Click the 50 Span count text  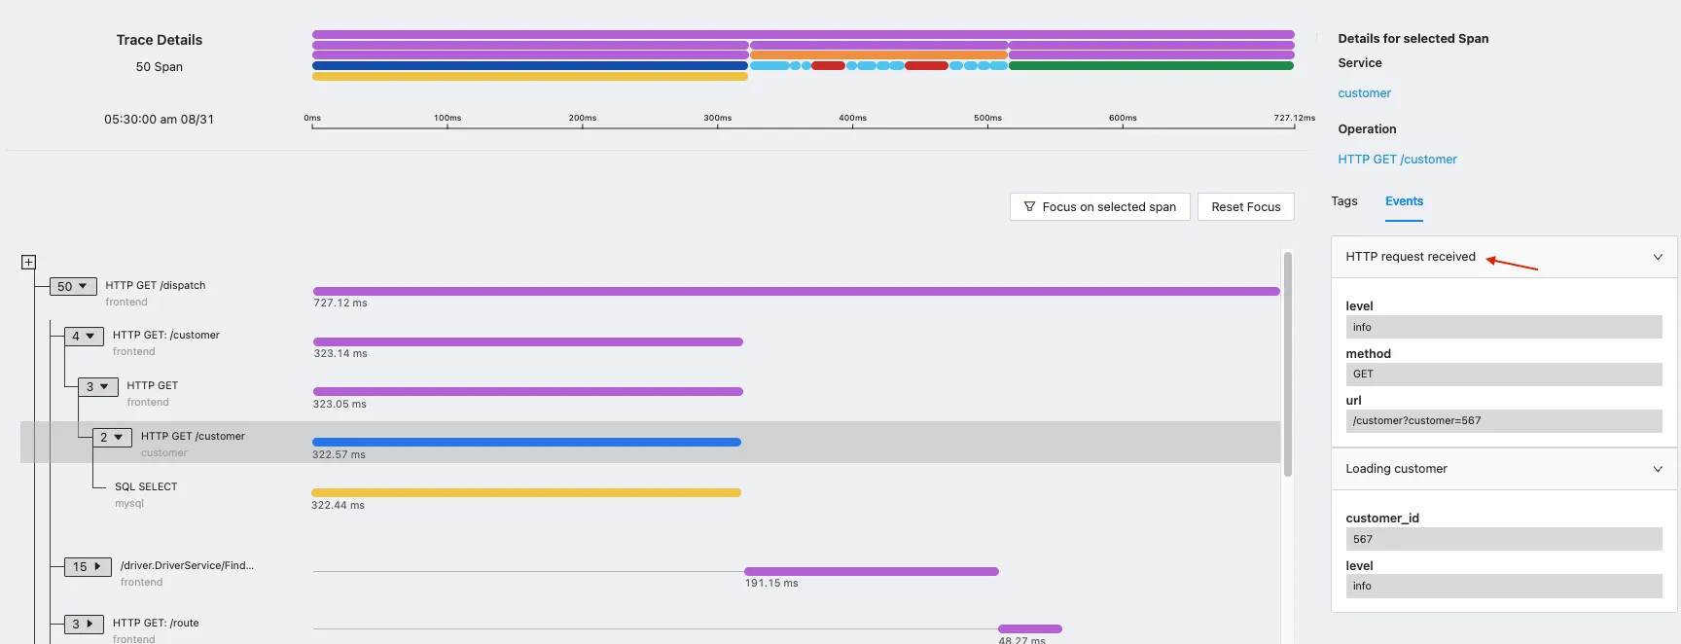click(160, 67)
